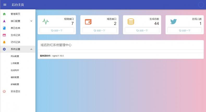Open 生成记录 menu item
The width and height of the screenshot is (206, 112).
tap(18, 35)
